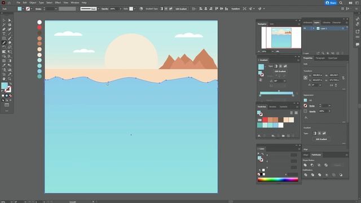
Task: Swap fill and stroke in toolbar
Action: (10, 84)
